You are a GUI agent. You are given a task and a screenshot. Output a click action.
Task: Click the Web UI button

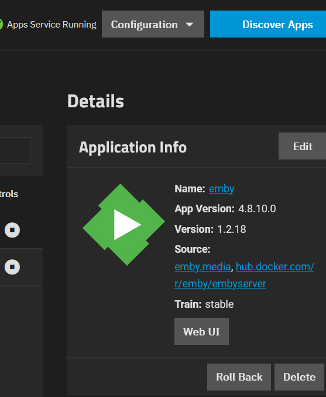[201, 331]
